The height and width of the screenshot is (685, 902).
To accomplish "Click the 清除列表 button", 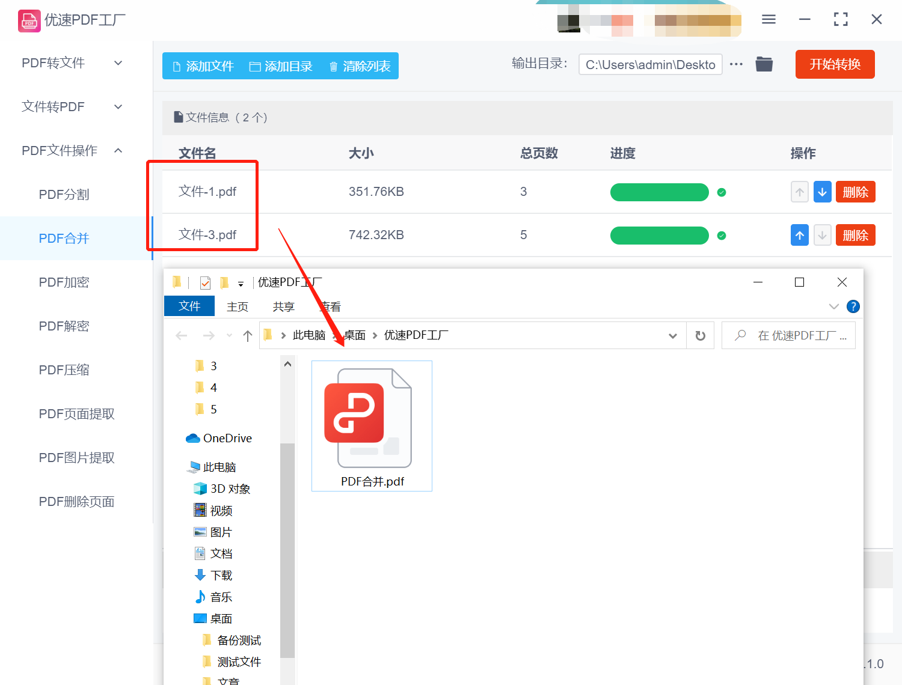I will tap(360, 66).
